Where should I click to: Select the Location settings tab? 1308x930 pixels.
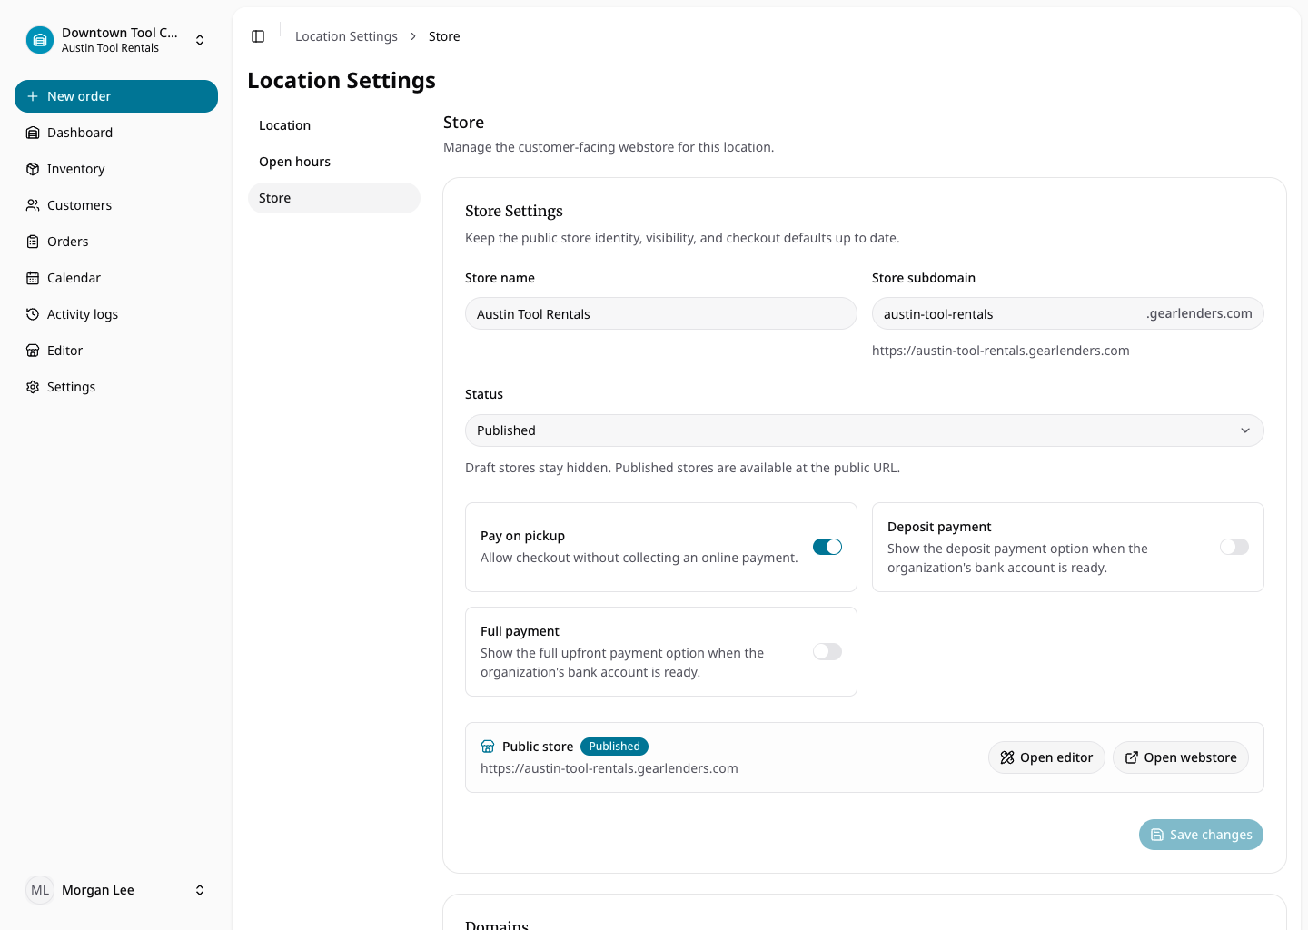[334, 125]
